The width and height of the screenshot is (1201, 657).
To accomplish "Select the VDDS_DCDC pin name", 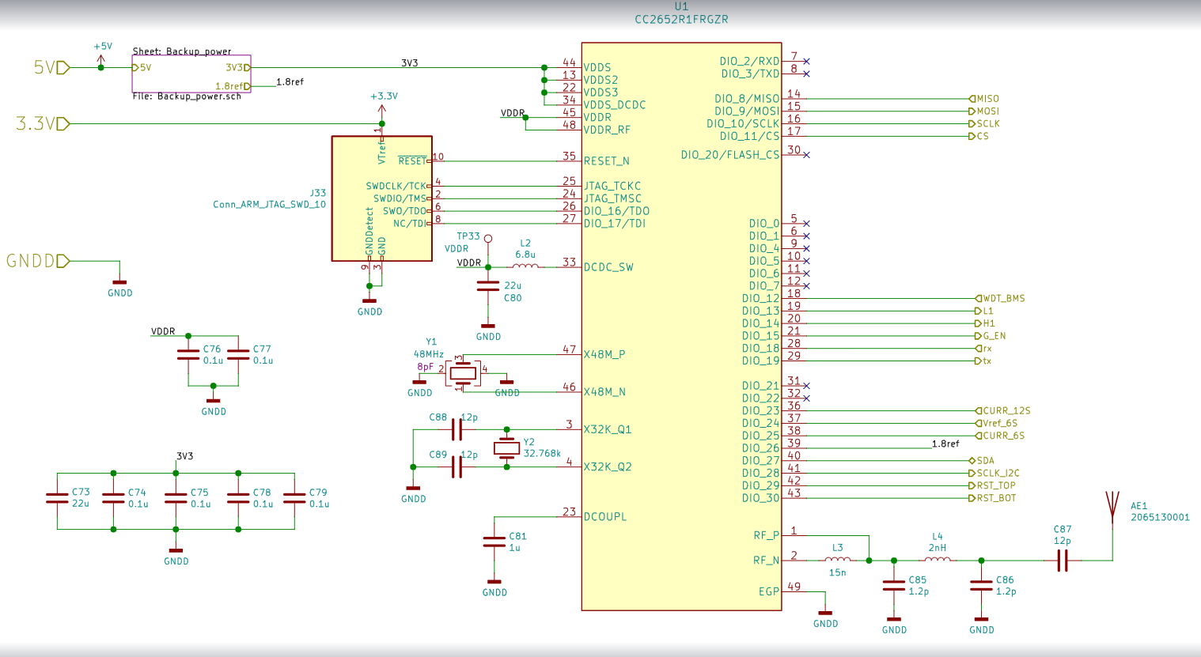I will (x=615, y=105).
